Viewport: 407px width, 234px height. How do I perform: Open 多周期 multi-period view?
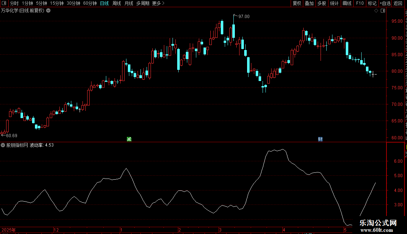click(x=143, y=3)
